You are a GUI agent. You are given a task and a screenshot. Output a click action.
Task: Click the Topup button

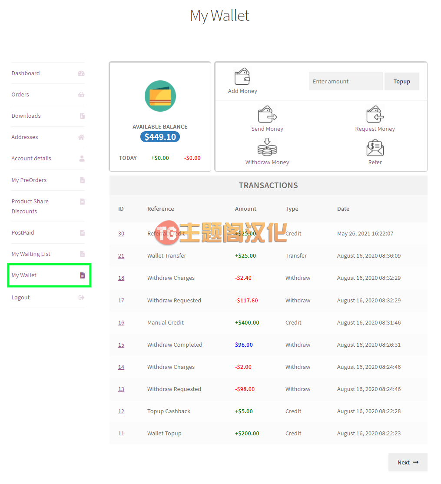pos(401,82)
